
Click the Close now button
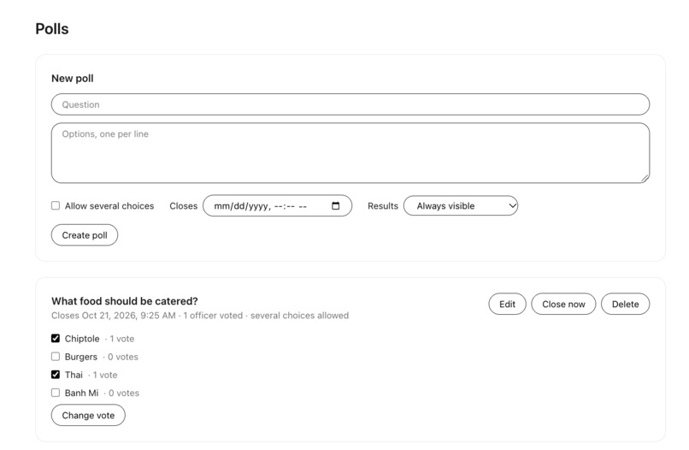pos(563,304)
